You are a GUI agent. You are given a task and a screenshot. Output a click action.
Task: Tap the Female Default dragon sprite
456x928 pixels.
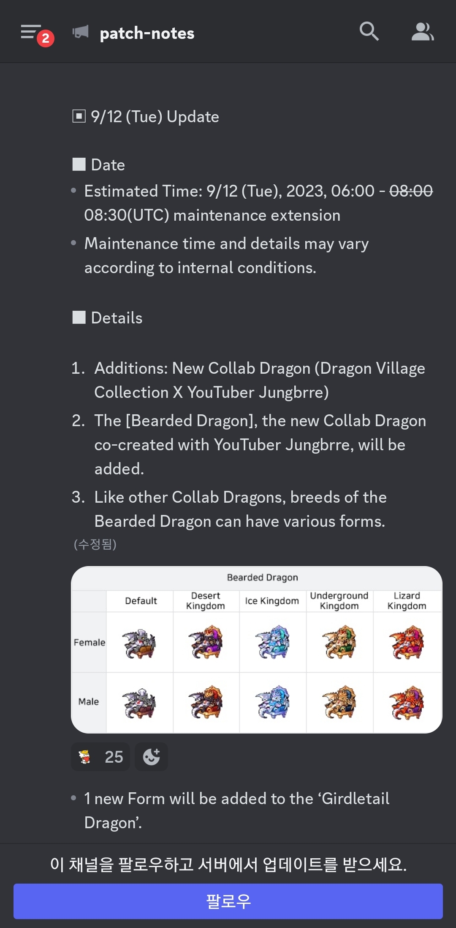point(139,643)
